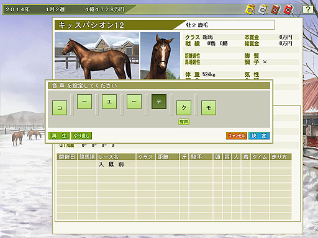318x238 pixels.
Task: Toggle the 有声 voiced marker under ク
Action: pos(184,122)
